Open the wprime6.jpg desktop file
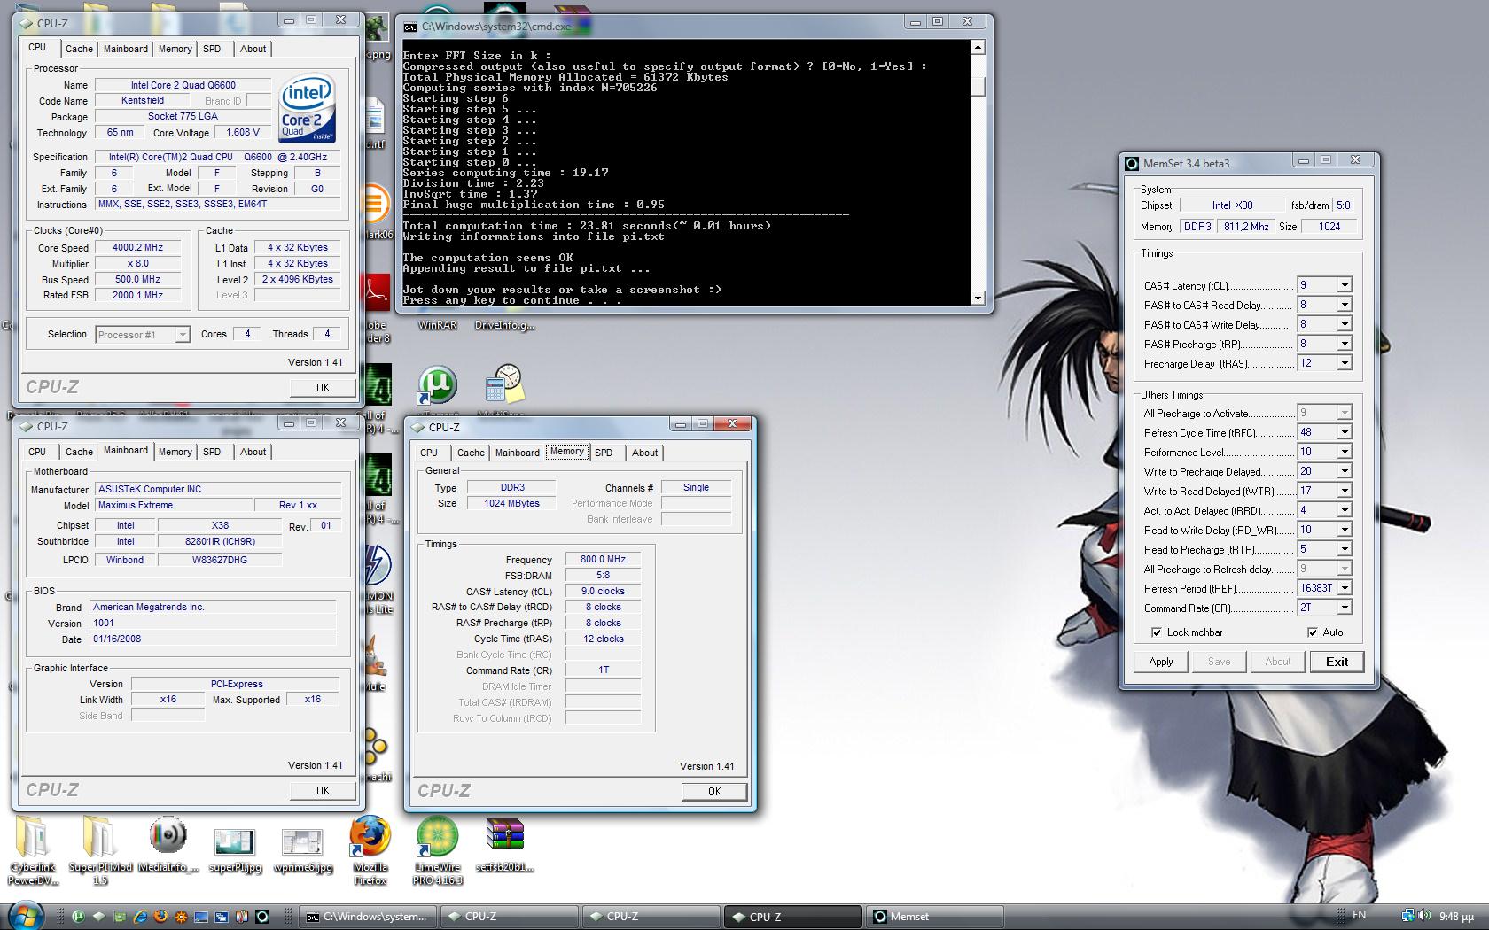 point(302,851)
